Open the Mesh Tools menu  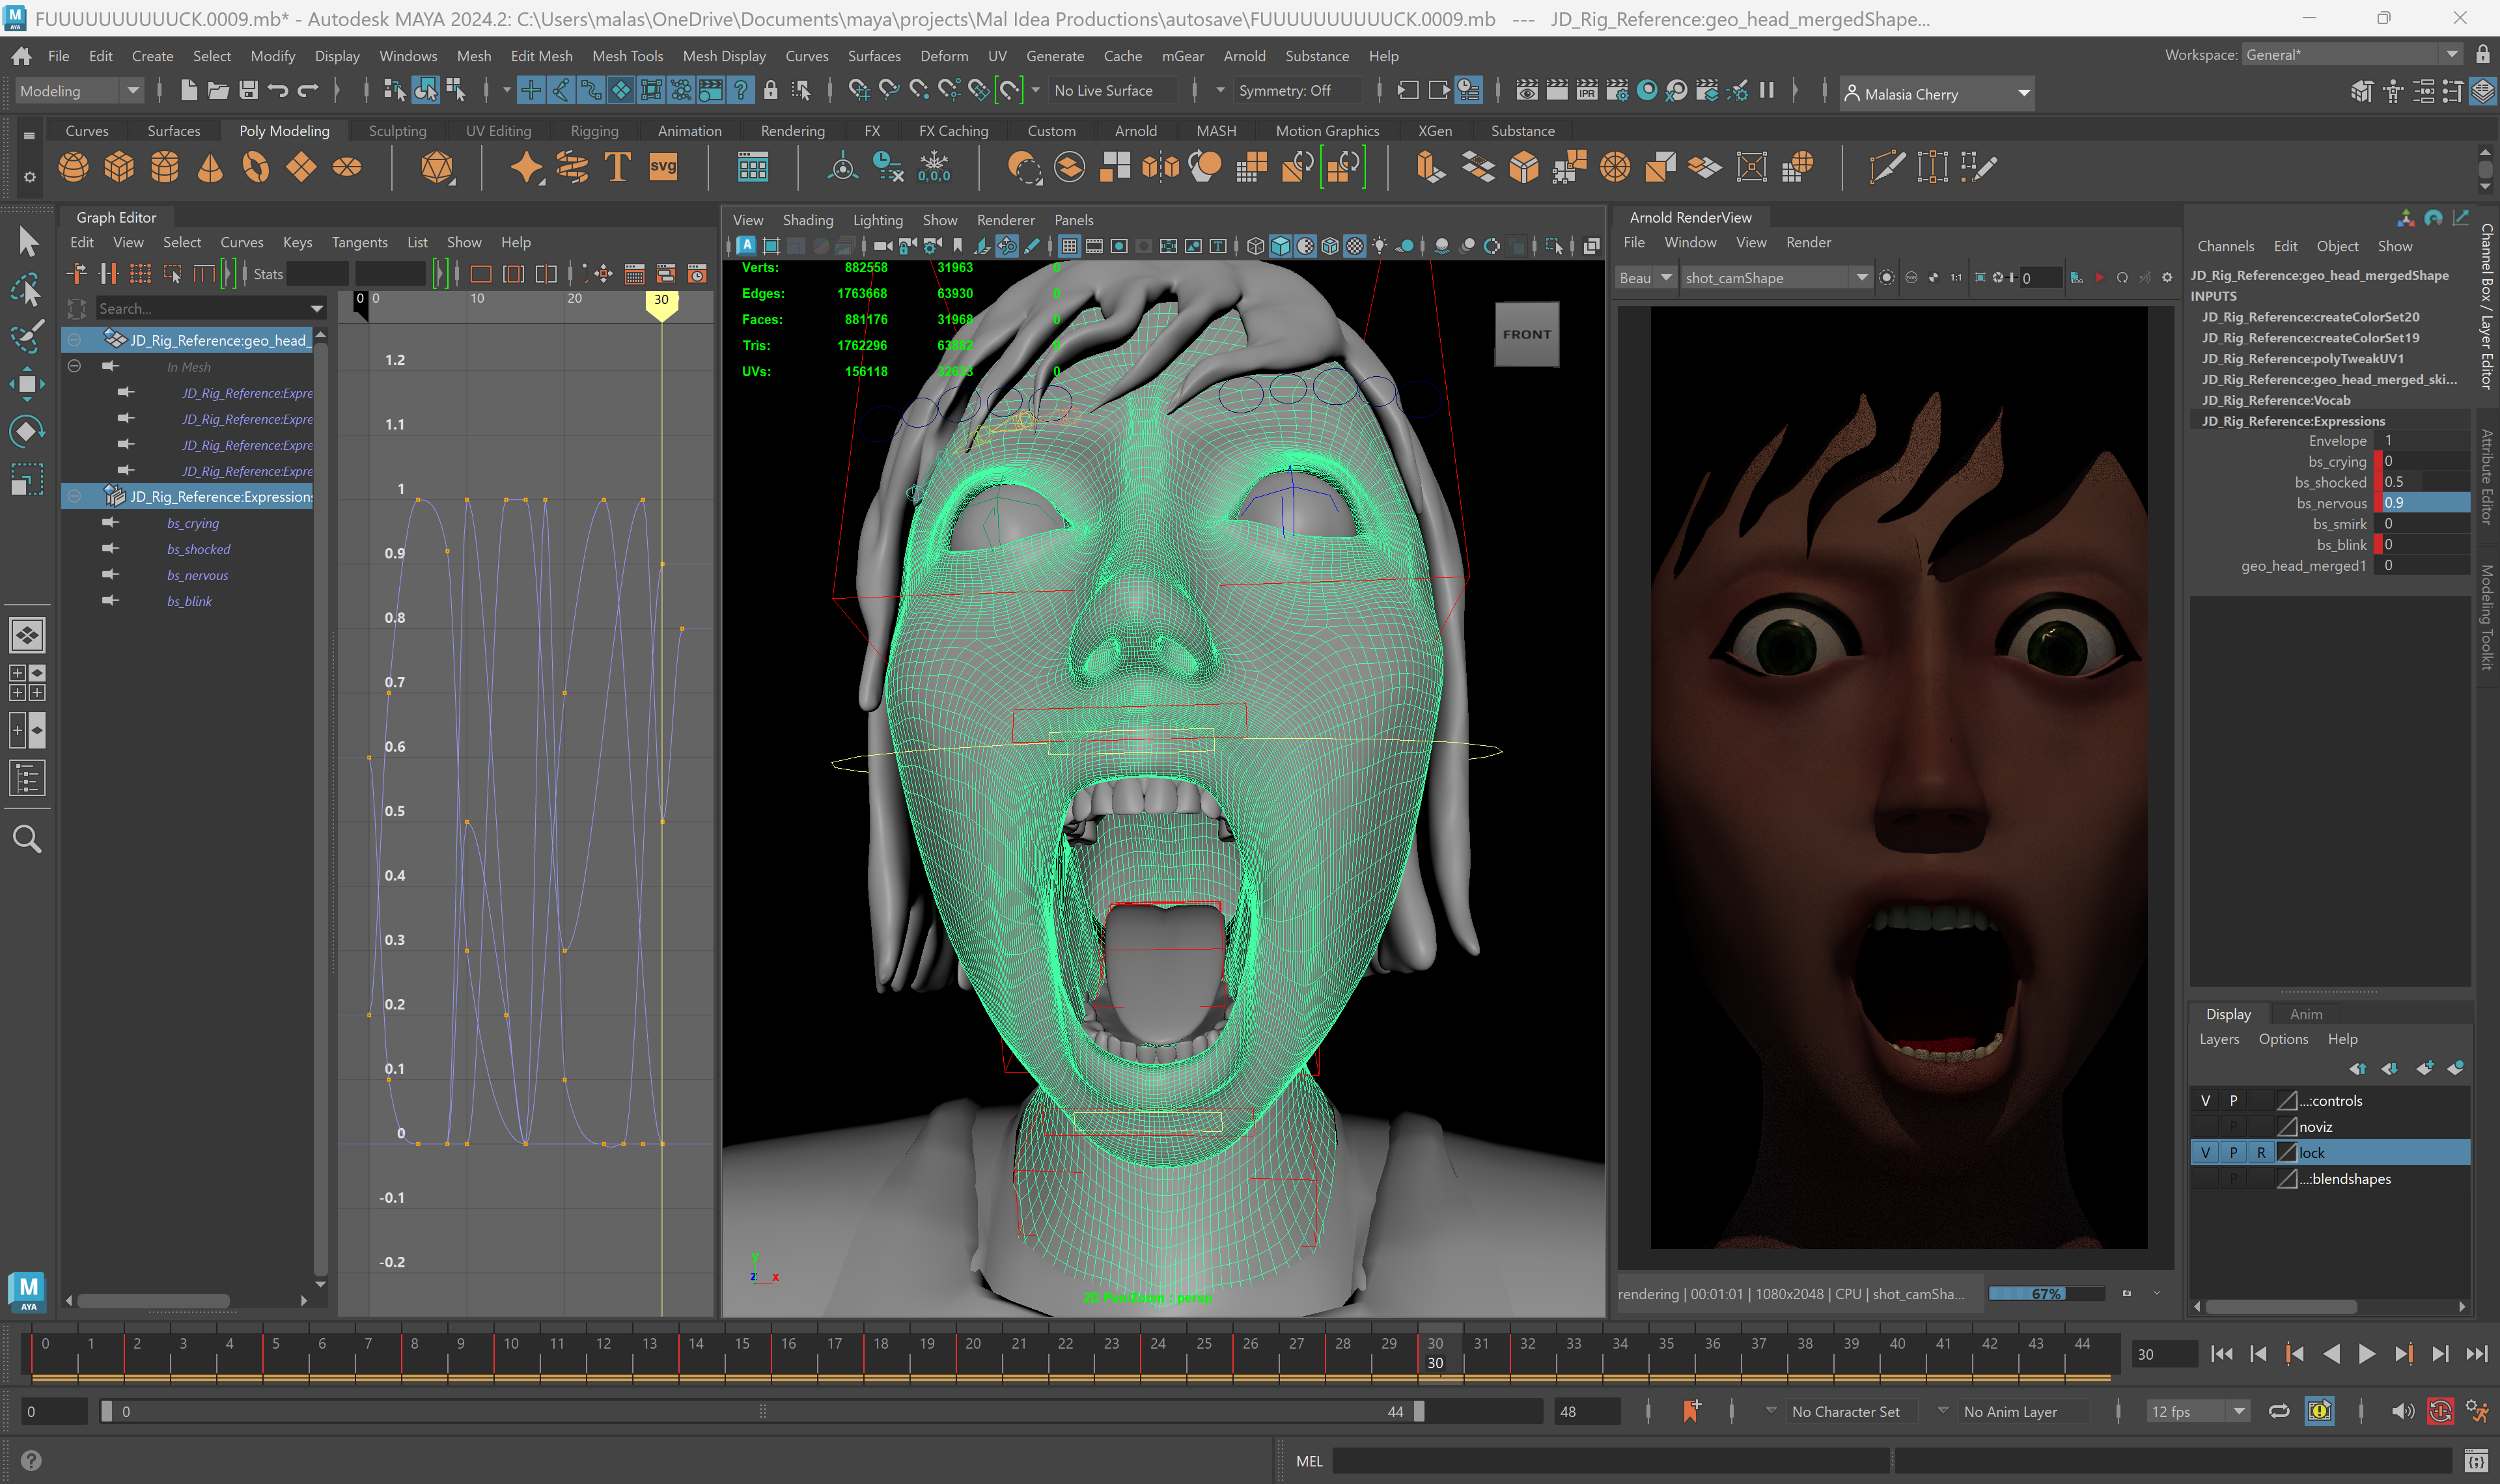pyautogui.click(x=627, y=56)
